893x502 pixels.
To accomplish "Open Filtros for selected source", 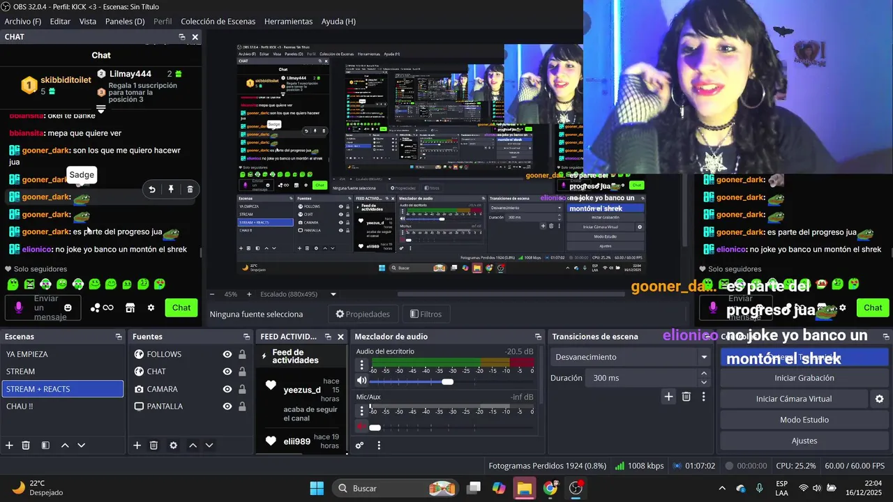I will pyautogui.click(x=426, y=314).
